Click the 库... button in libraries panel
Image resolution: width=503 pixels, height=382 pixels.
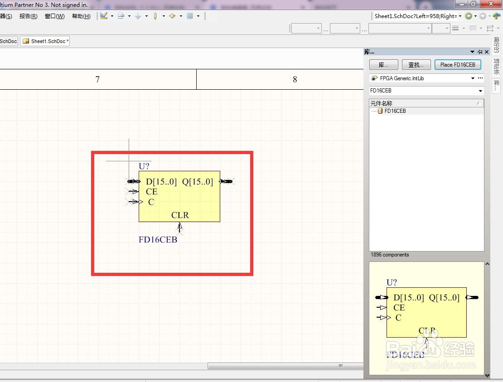pos(384,64)
